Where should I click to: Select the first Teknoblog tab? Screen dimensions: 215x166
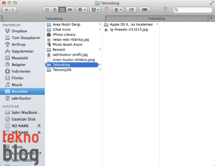(x=54, y=19)
